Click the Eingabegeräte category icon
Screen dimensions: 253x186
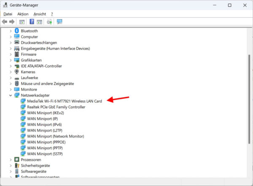[x=17, y=48]
